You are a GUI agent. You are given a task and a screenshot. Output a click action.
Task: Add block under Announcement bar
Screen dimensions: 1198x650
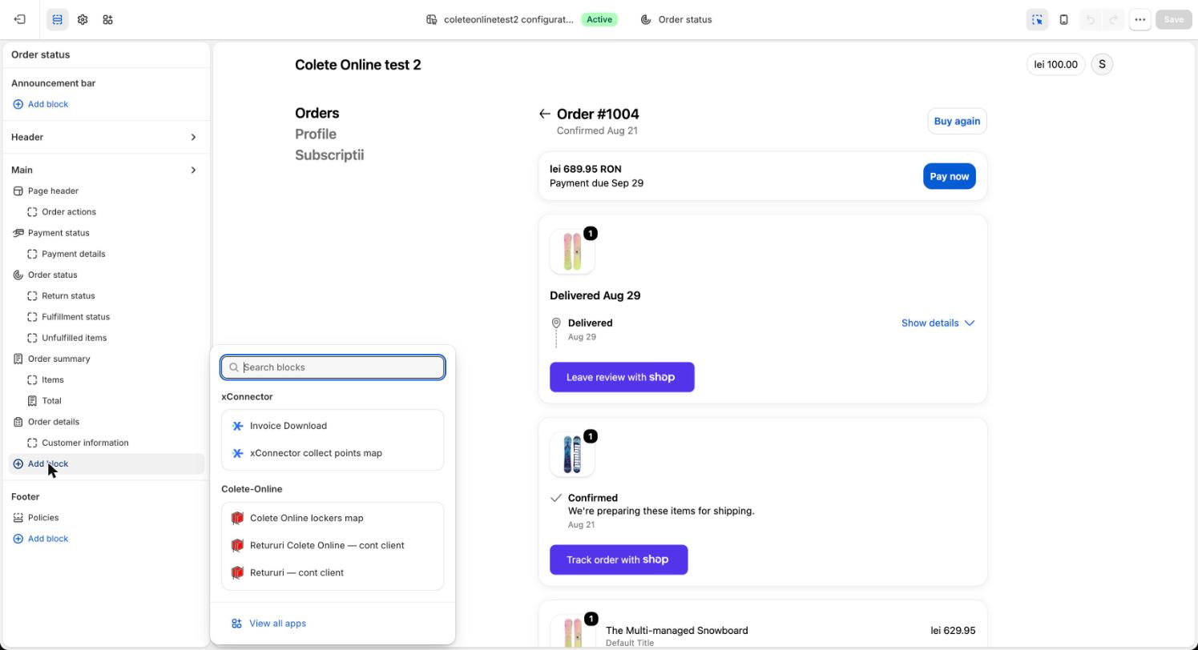click(40, 104)
